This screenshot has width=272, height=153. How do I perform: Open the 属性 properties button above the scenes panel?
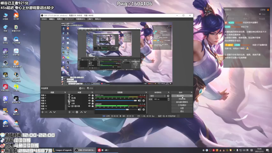click(x=82, y=88)
